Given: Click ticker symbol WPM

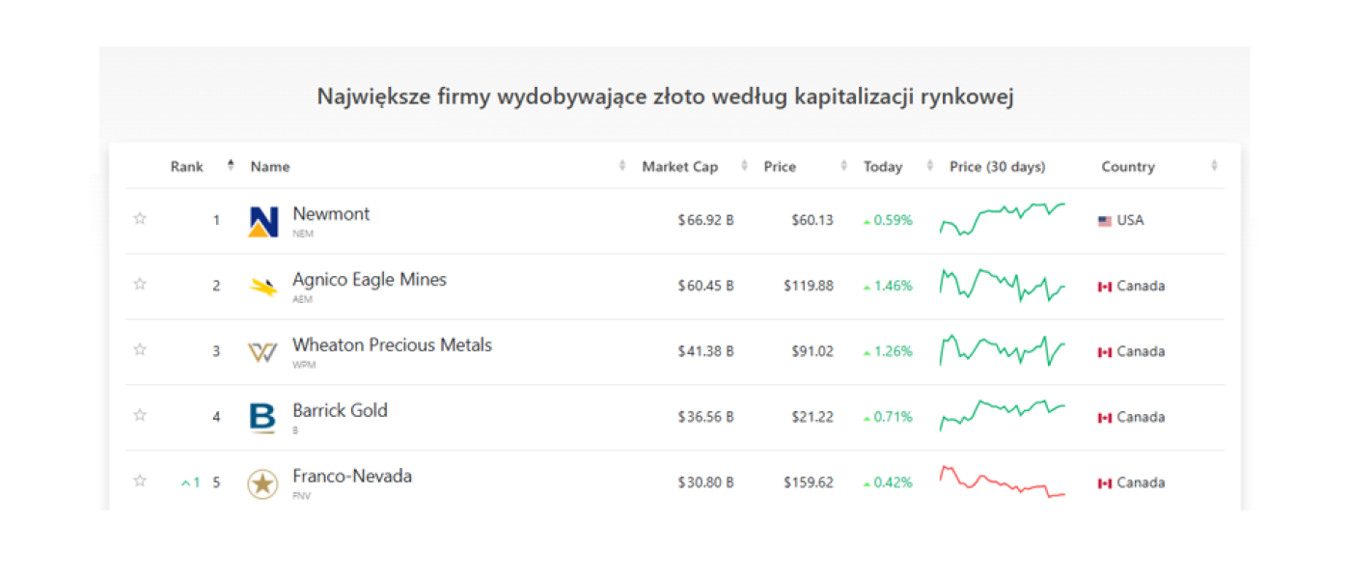Looking at the screenshot, I should tap(304, 366).
